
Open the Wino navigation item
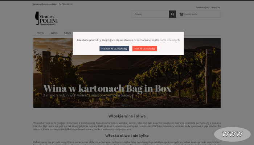coord(54,33)
